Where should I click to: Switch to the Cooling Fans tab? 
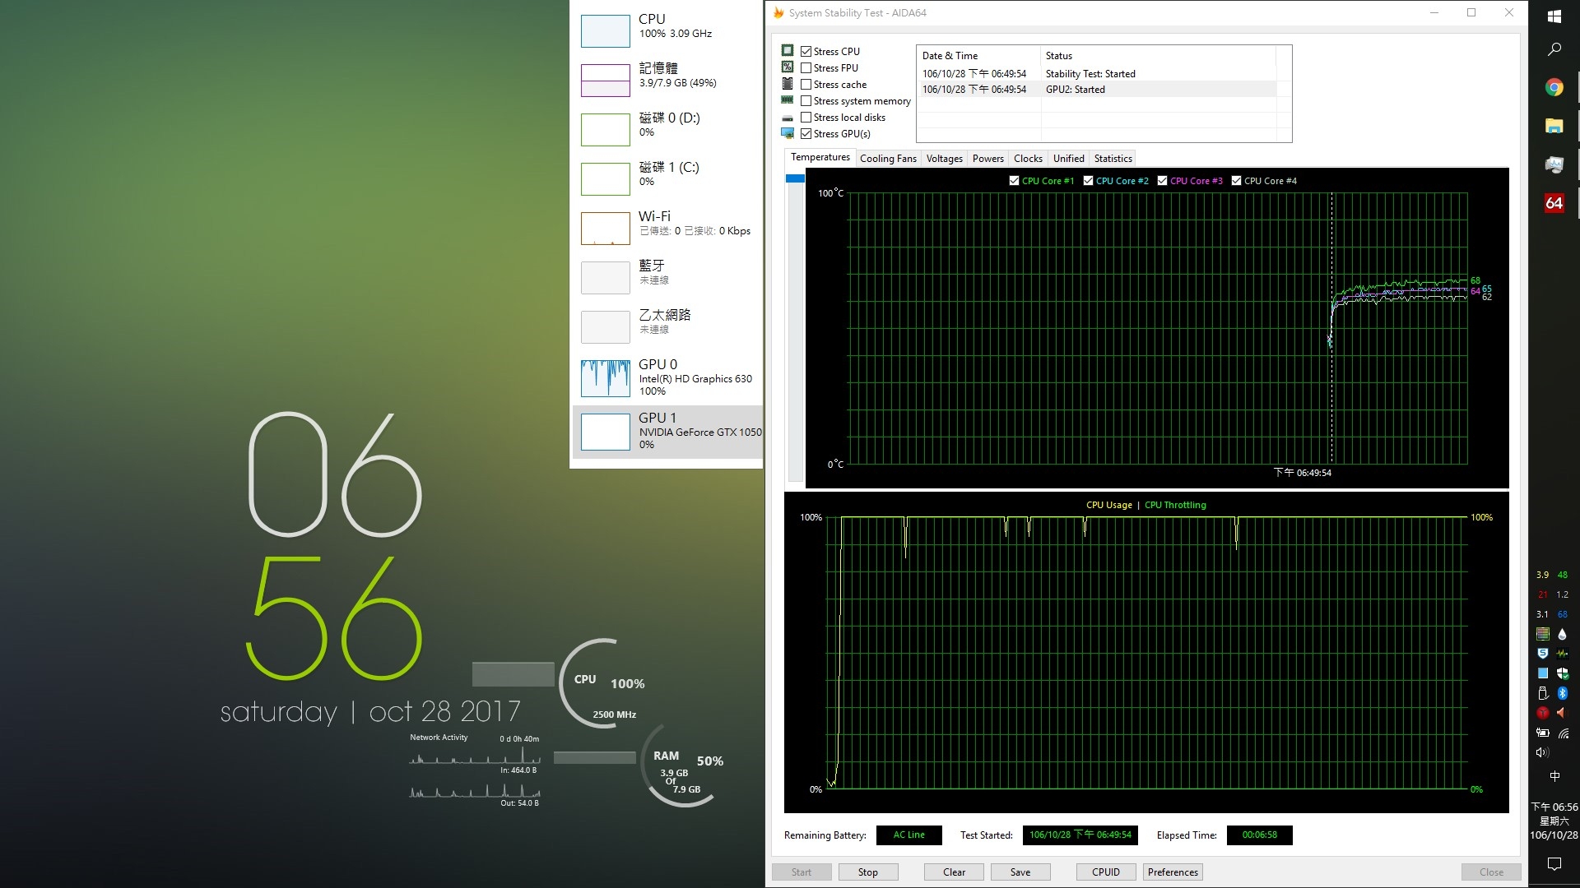(x=888, y=159)
